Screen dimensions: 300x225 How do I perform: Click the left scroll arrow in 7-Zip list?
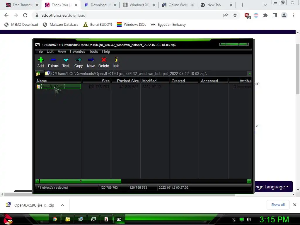[37, 181]
